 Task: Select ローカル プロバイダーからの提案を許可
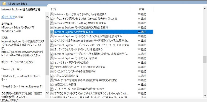tap(75, 71)
